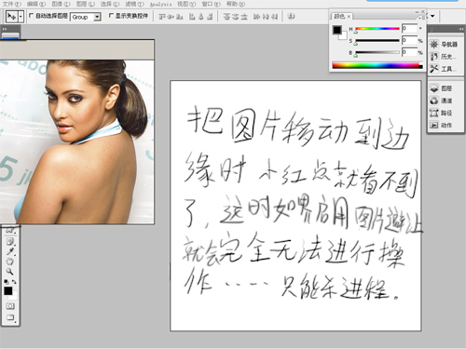Open the 动作 (Actions) panel button
Screen dimensions: 466x349
point(443,125)
